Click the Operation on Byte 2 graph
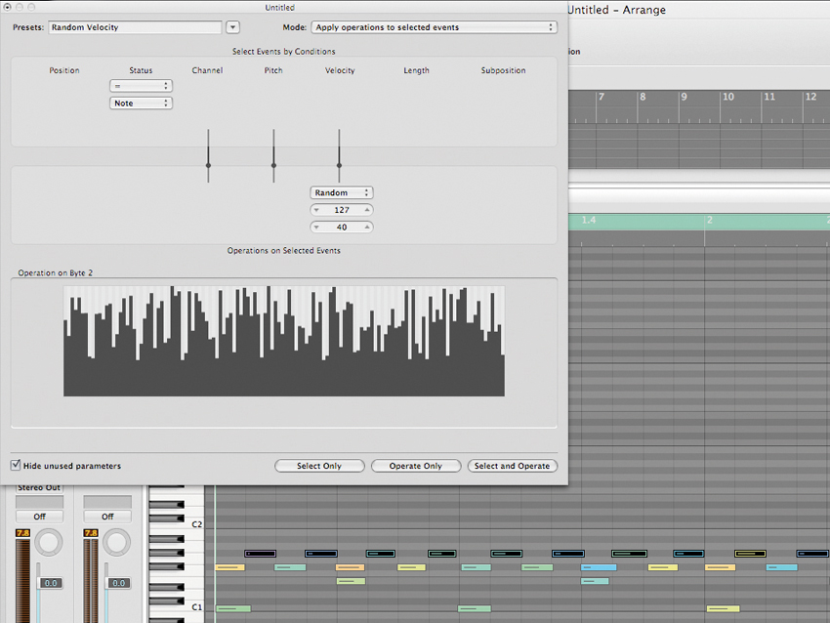830x623 pixels. [284, 341]
